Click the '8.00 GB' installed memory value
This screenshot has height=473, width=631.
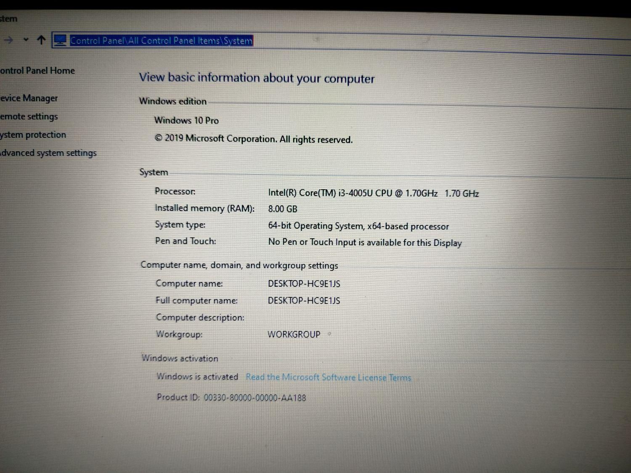click(x=283, y=209)
